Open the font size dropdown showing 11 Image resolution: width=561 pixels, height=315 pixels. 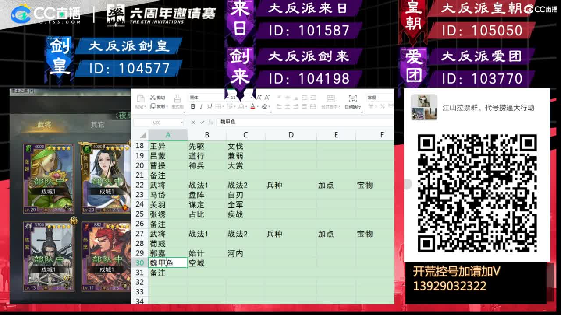(242, 98)
